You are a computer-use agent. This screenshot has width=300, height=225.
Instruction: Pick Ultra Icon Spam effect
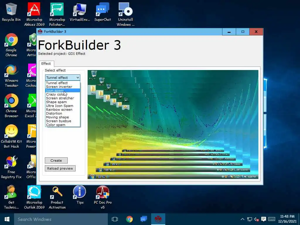[x=63, y=106]
